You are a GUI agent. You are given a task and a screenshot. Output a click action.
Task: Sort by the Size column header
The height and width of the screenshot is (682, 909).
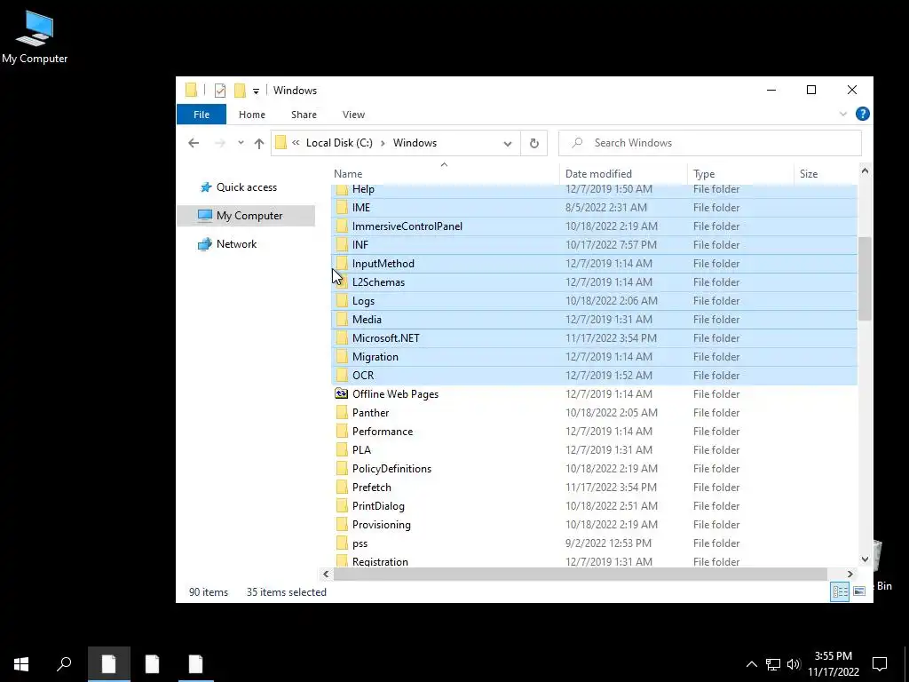(808, 173)
